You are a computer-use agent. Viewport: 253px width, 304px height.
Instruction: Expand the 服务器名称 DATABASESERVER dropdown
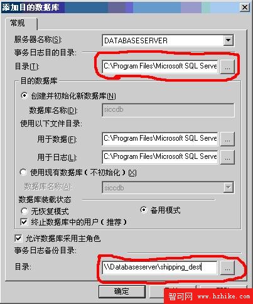[228, 40]
